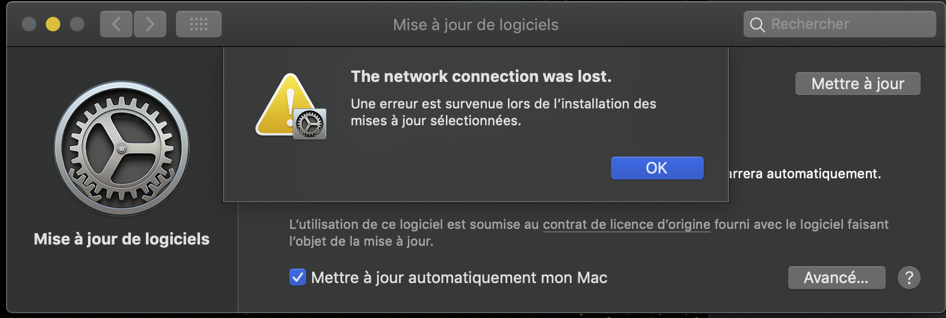The width and height of the screenshot is (946, 318).
Task: Uncheck "Mettre à jour automatiquement mon Mac"
Action: (x=298, y=278)
